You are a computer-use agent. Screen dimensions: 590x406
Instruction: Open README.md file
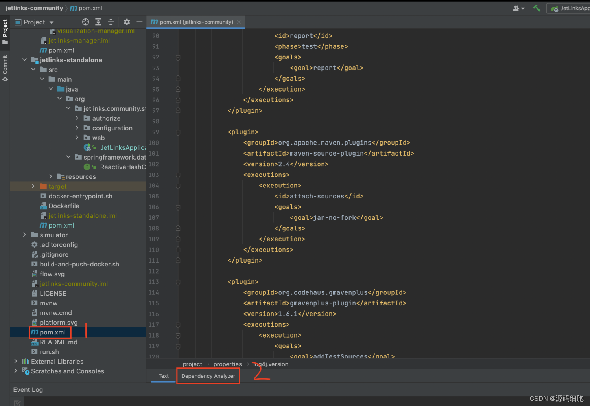pyautogui.click(x=54, y=342)
